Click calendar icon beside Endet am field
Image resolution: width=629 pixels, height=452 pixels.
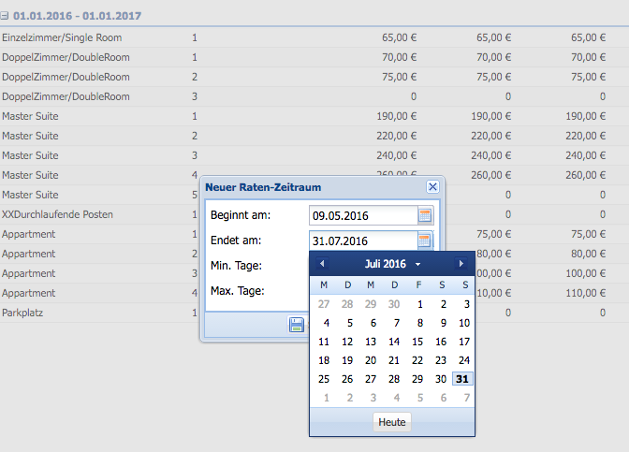tap(425, 241)
